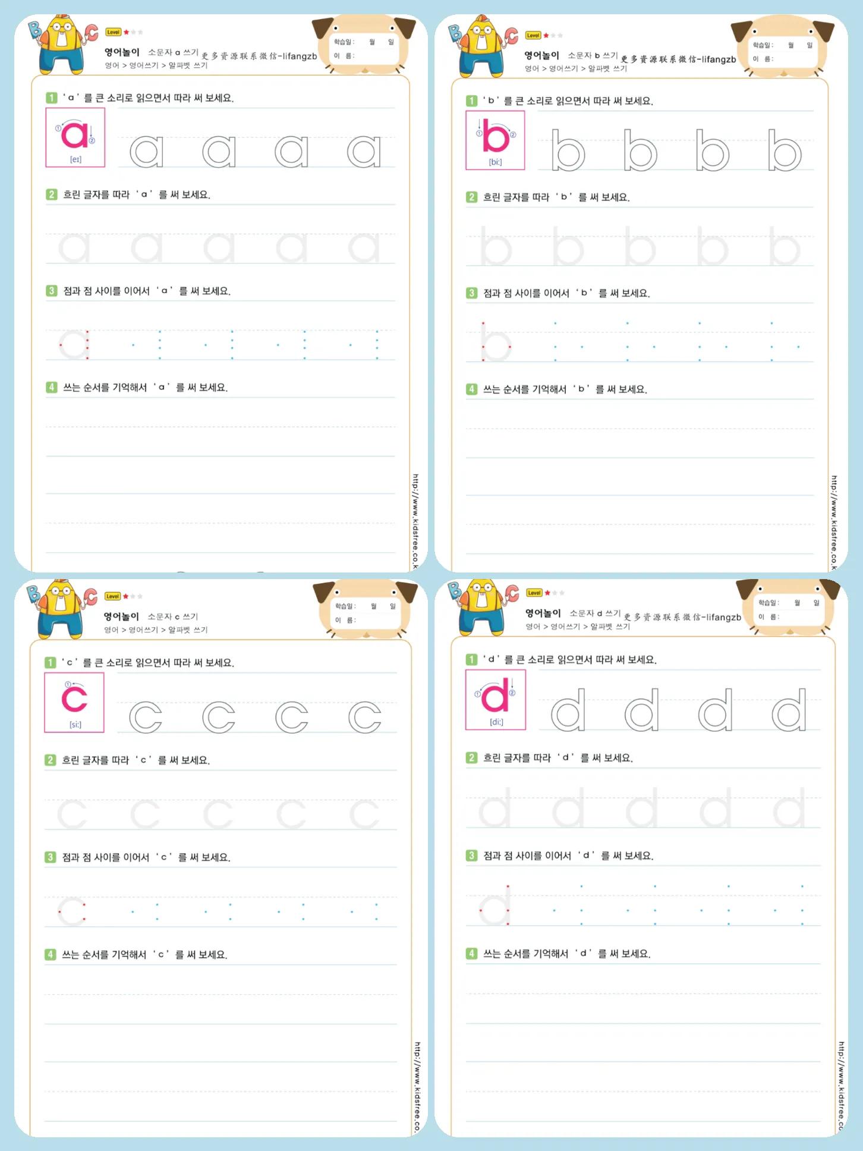Click the pink letter 'b' example box

(495, 140)
